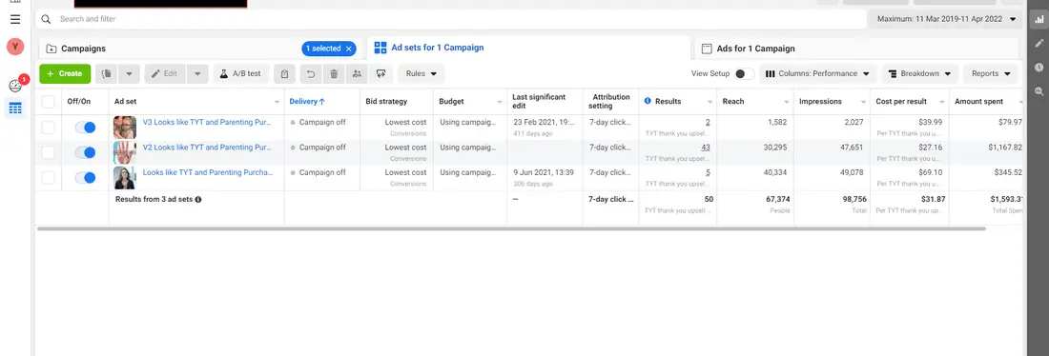Open Looks like TYT and Parenting Purcha link
Screen dimensions: 1049x356
pos(208,172)
